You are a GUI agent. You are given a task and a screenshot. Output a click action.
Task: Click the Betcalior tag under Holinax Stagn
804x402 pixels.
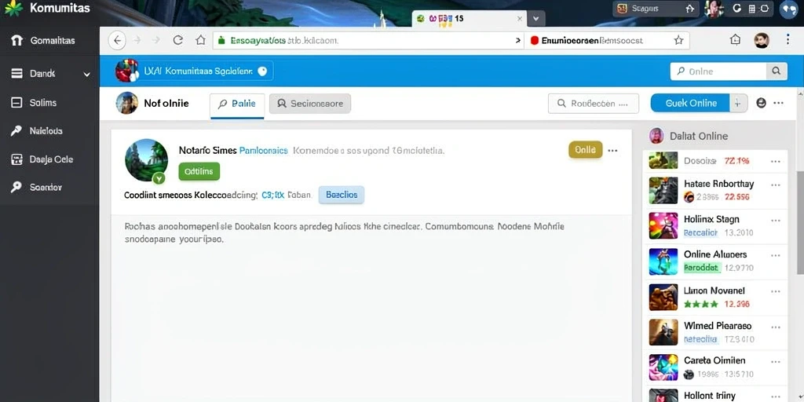pyautogui.click(x=700, y=232)
